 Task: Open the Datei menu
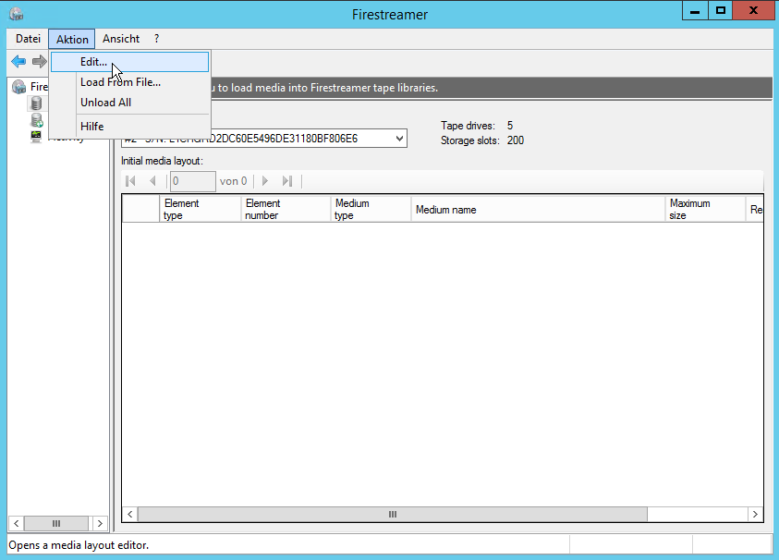coord(28,39)
